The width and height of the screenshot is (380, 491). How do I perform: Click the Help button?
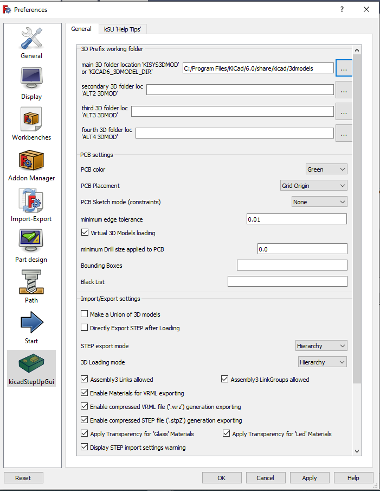pyautogui.click(x=353, y=478)
